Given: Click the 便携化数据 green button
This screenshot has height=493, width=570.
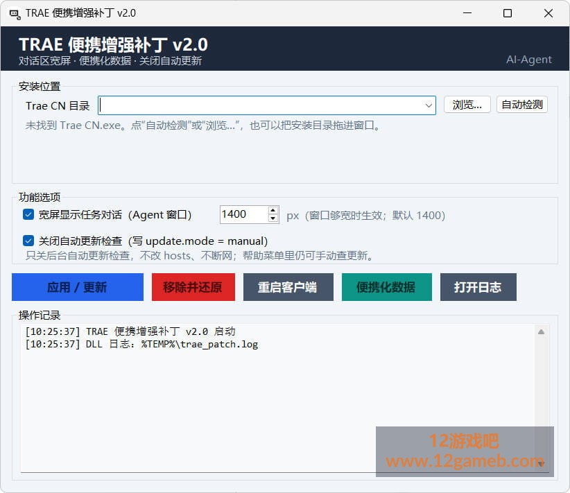Looking at the screenshot, I should 387,287.
